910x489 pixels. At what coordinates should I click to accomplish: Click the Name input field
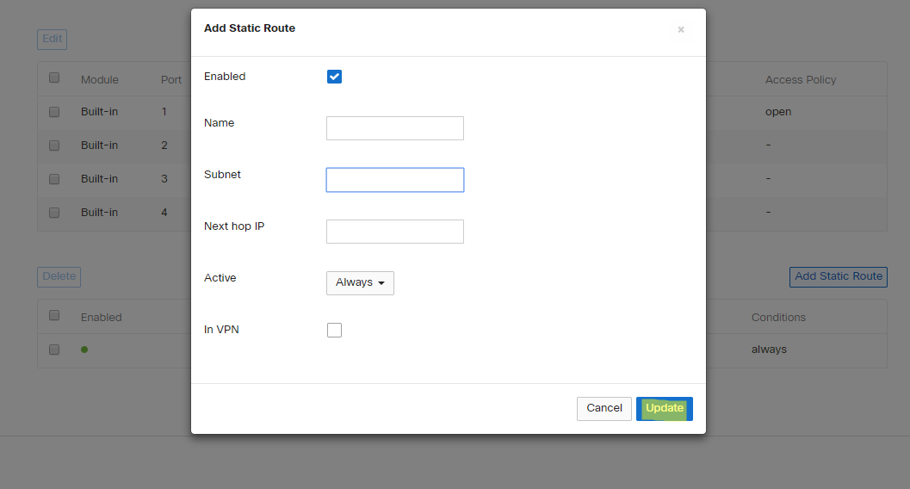[x=394, y=128]
